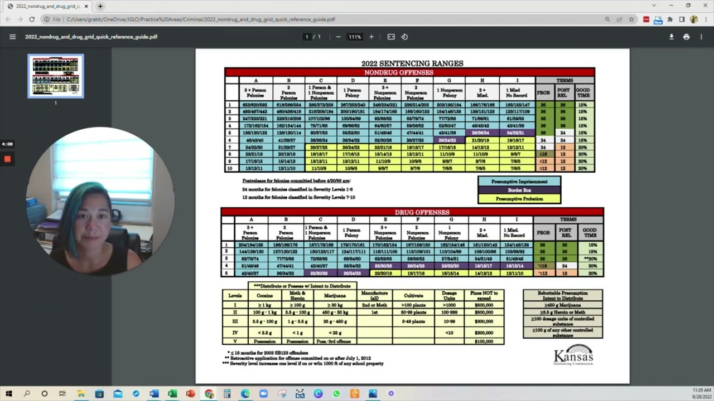
Task: Open the extension marked New
Action: pyautogui.click(x=658, y=19)
